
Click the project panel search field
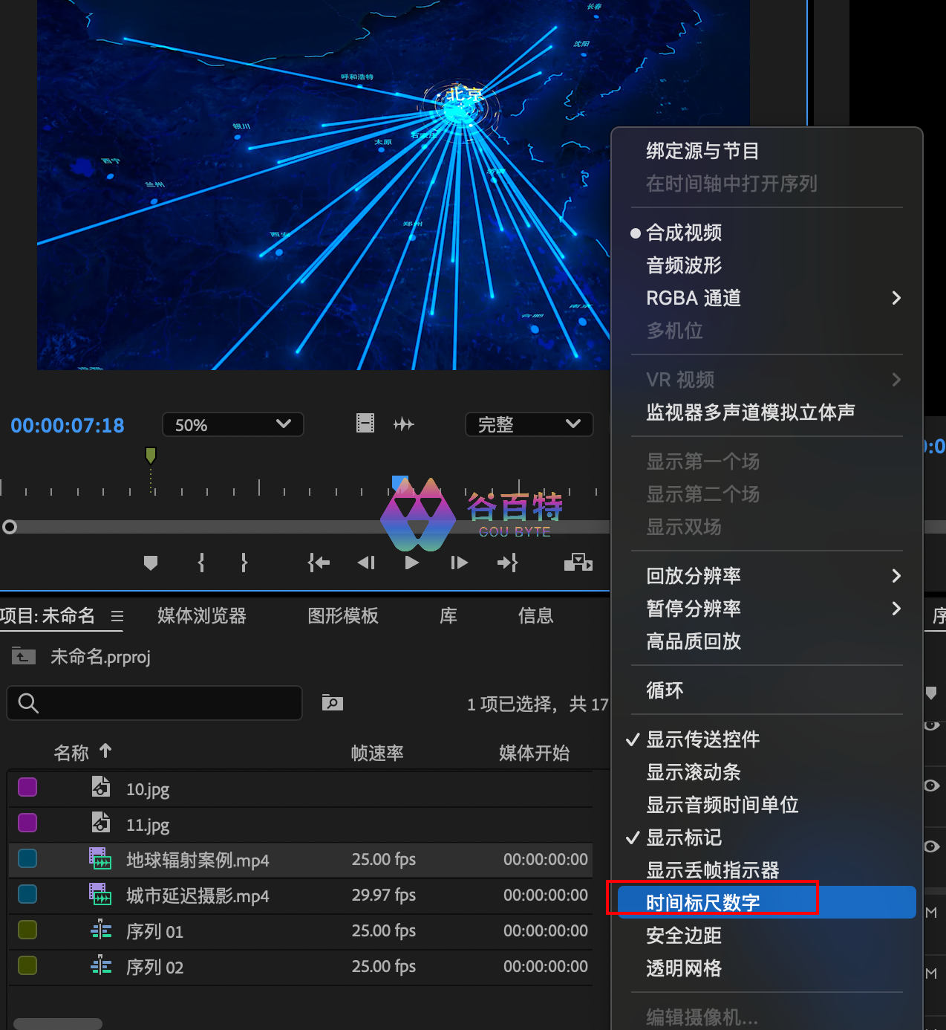154,703
